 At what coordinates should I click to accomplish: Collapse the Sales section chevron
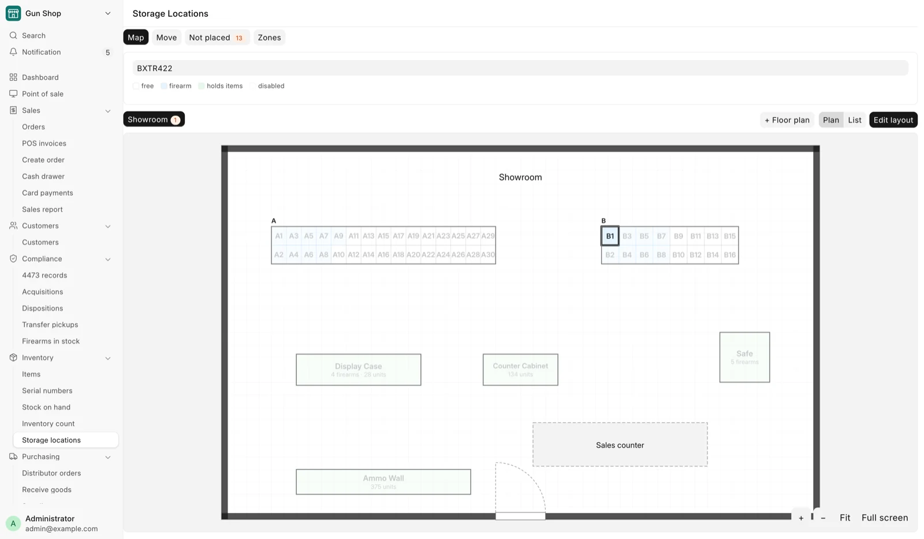click(x=108, y=111)
